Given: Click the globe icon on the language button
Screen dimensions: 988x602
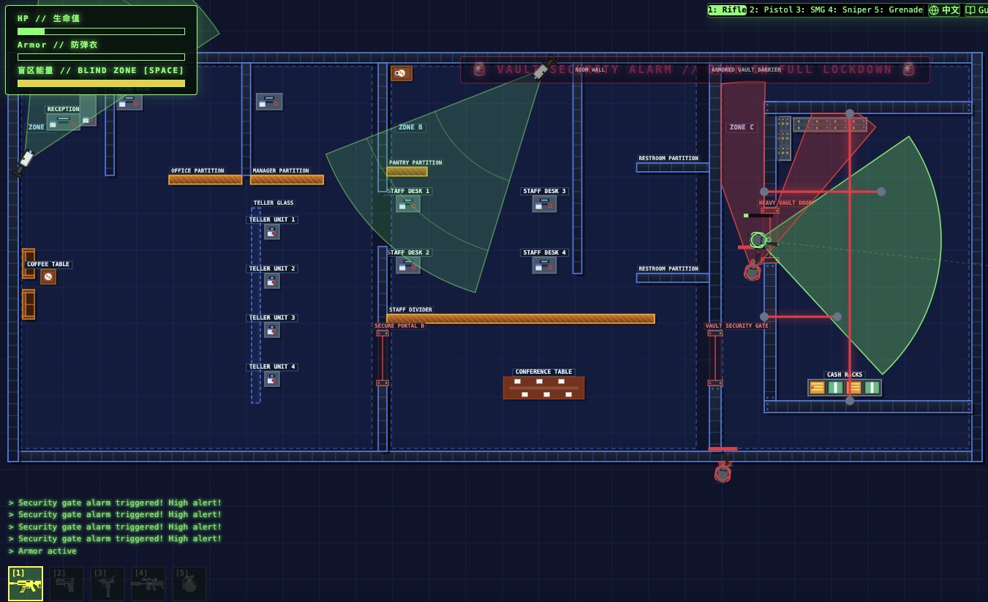Looking at the screenshot, I should click(934, 10).
